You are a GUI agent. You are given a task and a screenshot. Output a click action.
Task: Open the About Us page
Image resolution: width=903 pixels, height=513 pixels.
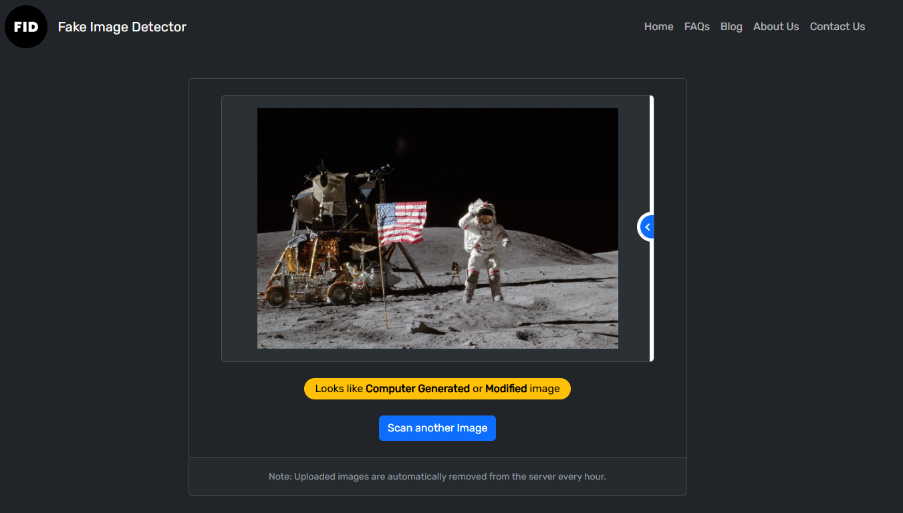pos(776,27)
